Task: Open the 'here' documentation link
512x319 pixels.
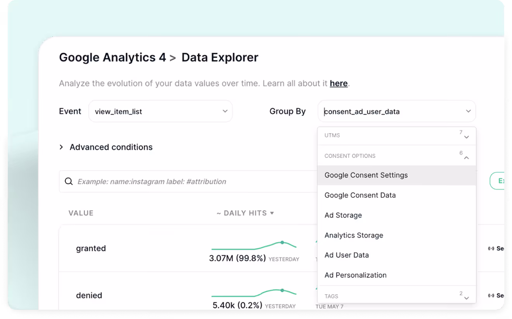Action: (x=339, y=83)
